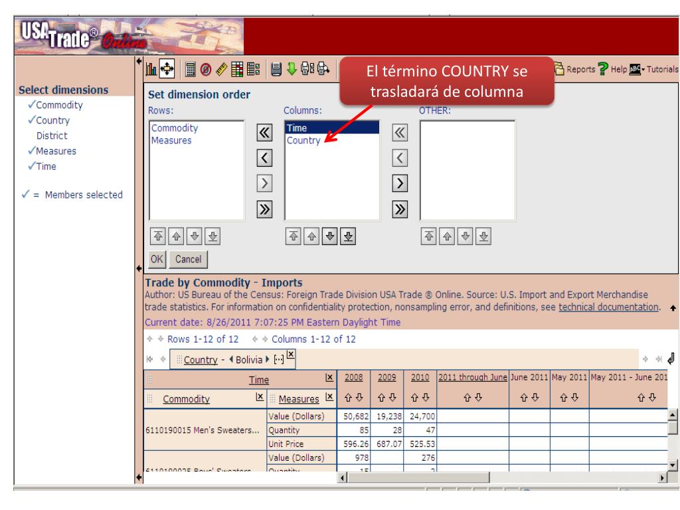Select the yellow ruler toolbar icon

pos(221,69)
